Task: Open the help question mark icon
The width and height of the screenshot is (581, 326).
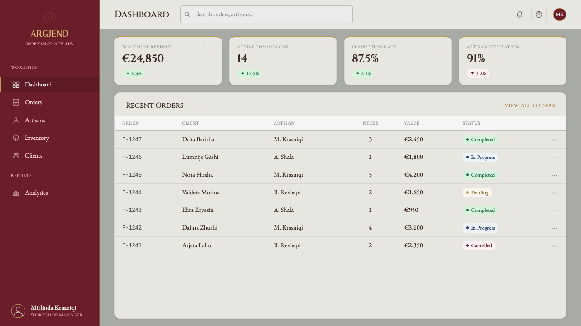Action: tap(539, 14)
